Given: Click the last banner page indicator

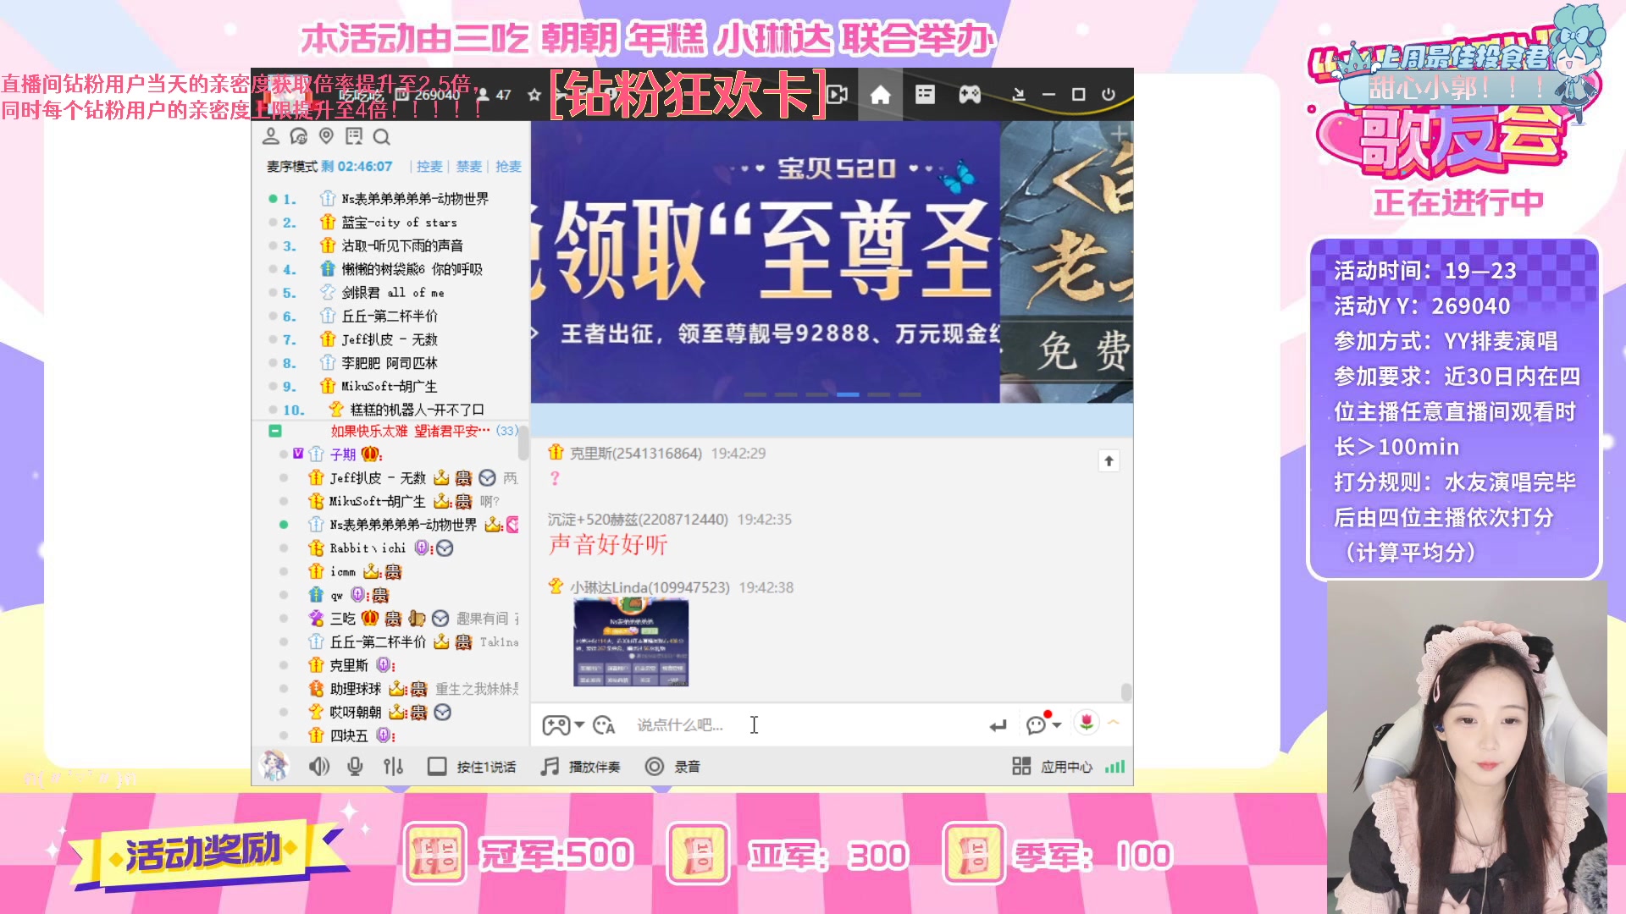Looking at the screenshot, I should pyautogui.click(x=910, y=395).
